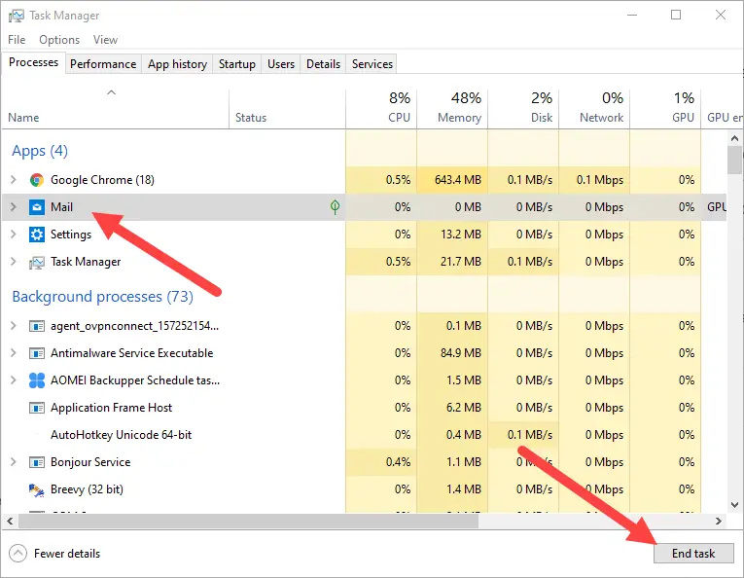
Task: Click Bonjour Service's 0.4% CPU cell
Action: click(381, 462)
